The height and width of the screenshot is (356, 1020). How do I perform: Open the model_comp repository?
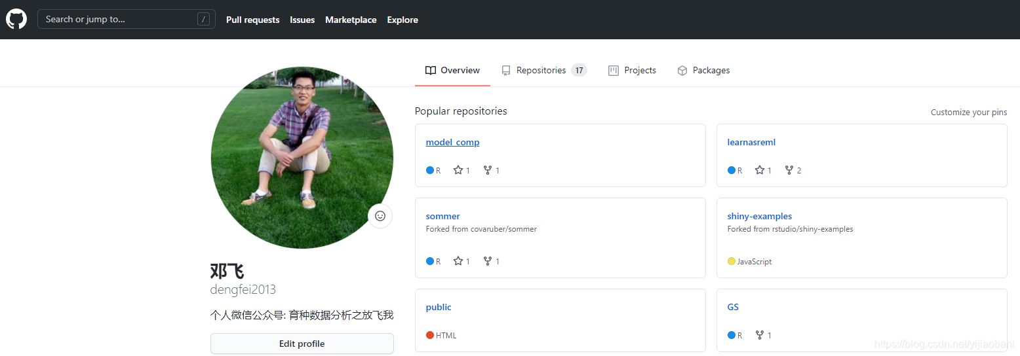[x=452, y=142]
